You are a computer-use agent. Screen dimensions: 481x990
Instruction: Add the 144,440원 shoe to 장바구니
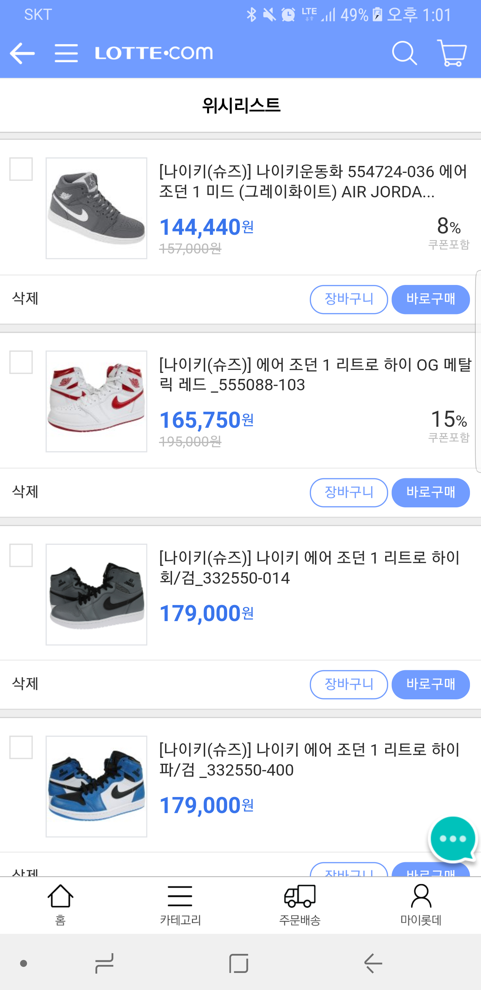pyautogui.click(x=349, y=299)
